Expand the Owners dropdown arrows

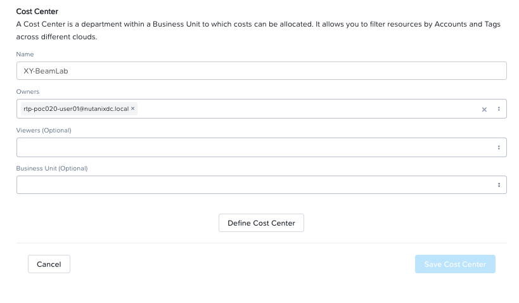pyautogui.click(x=499, y=109)
